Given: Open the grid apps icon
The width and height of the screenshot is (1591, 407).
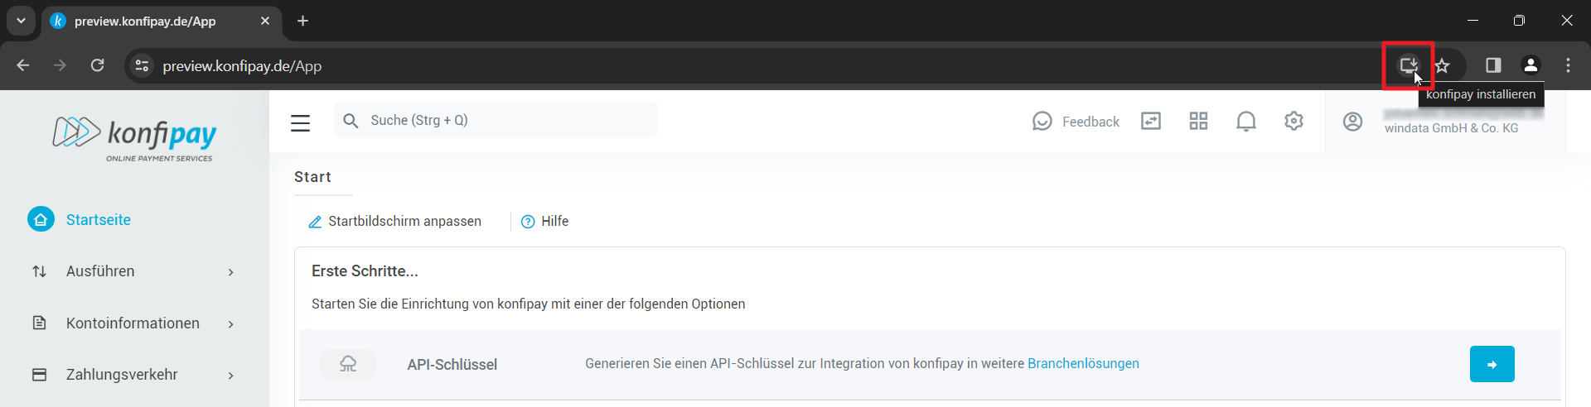Looking at the screenshot, I should pos(1198,122).
